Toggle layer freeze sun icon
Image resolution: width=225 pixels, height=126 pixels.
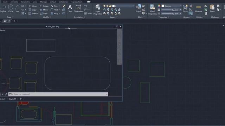click(x=107, y=6)
